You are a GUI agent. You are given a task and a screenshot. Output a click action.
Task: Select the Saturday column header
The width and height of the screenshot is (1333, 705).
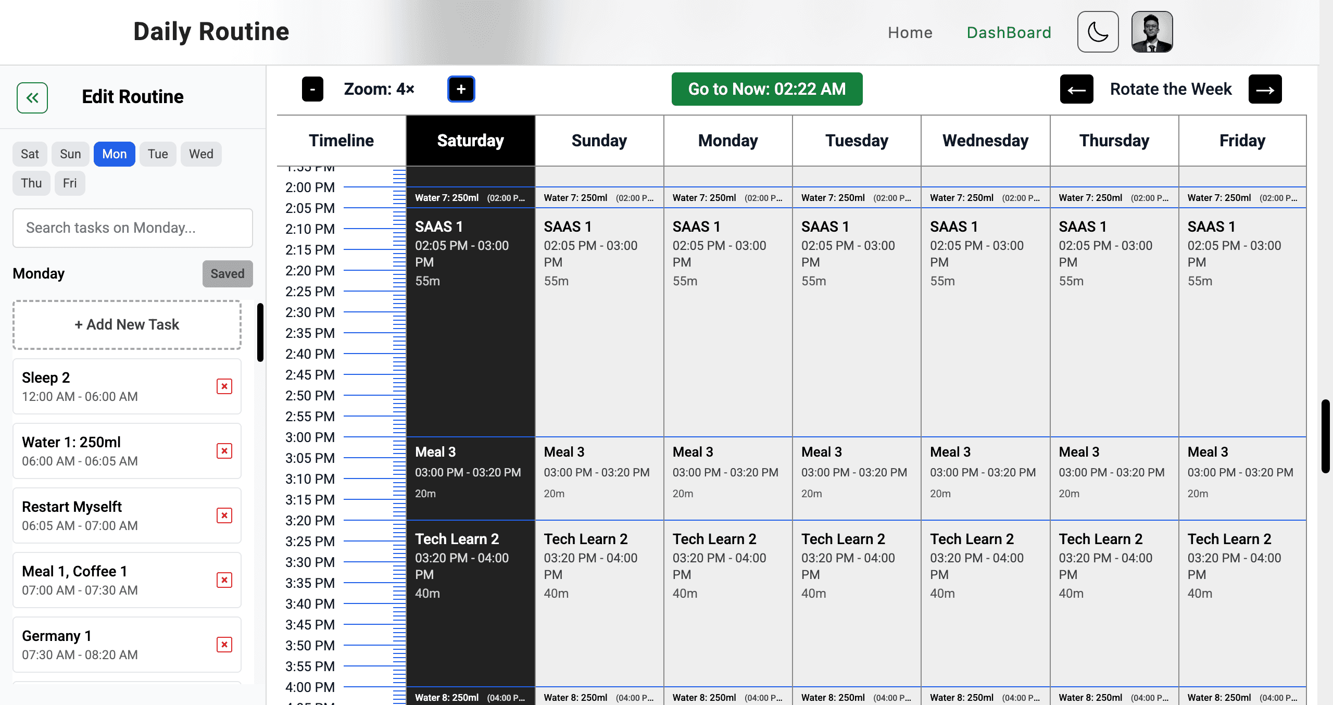tap(470, 140)
